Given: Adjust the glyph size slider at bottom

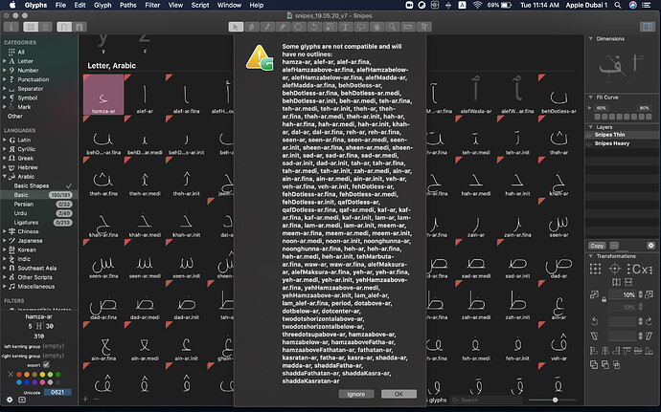Looking at the screenshot, I should pos(555,400).
